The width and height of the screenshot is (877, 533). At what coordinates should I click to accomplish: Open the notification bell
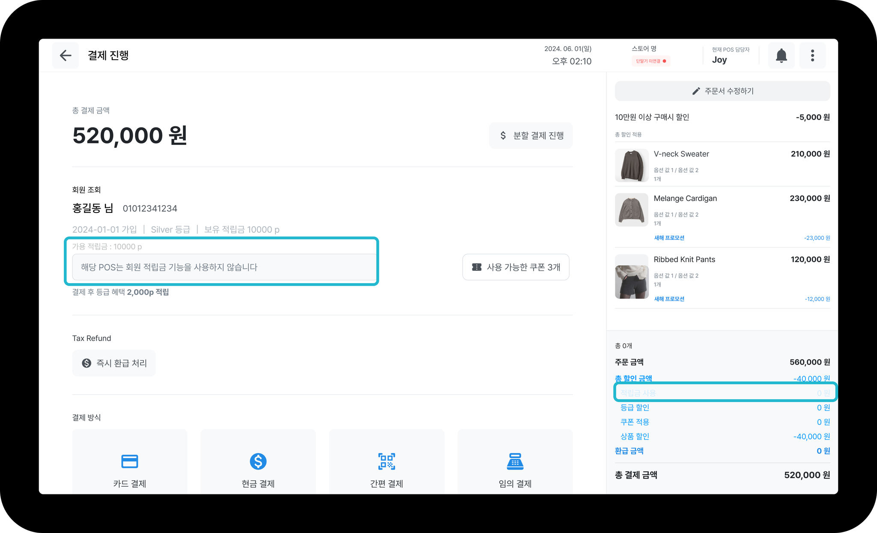pos(781,55)
